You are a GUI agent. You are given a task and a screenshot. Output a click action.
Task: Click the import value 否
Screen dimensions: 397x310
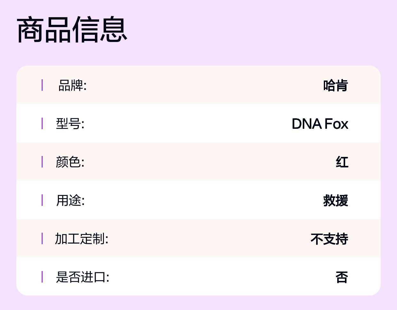coord(342,277)
